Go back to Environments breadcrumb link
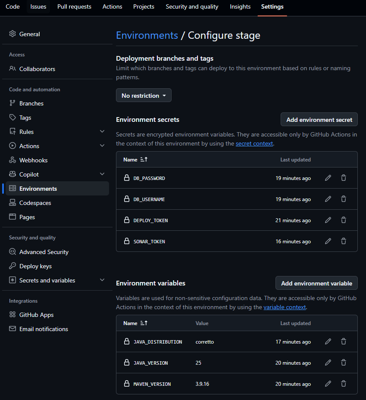 click(x=147, y=35)
